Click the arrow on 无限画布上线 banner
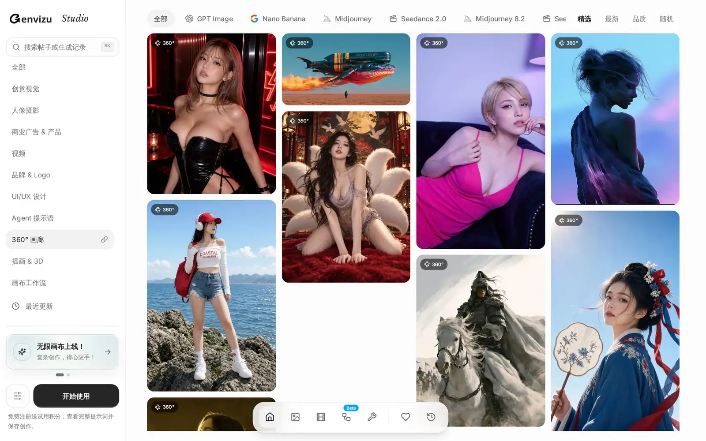This screenshot has width=706, height=441. [x=108, y=352]
